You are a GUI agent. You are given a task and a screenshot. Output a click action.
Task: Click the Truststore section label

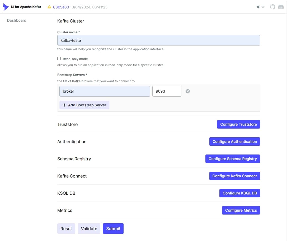pos(68,125)
